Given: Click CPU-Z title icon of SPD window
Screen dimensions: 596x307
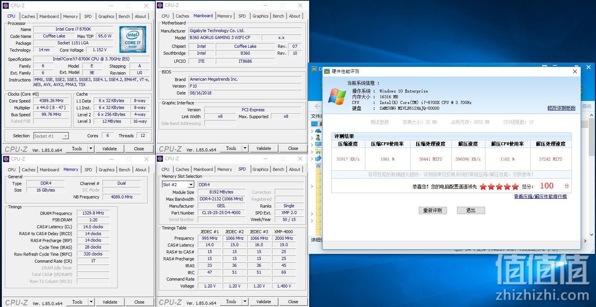Looking at the screenshot, I should click(x=160, y=159).
